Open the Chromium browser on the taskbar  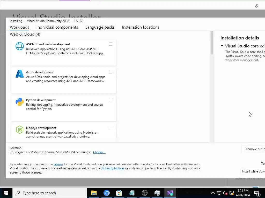point(106,193)
